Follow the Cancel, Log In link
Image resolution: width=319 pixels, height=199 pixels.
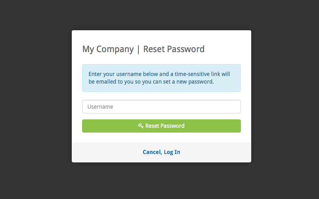[x=161, y=152]
